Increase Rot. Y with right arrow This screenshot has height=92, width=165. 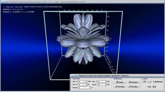(86, 85)
